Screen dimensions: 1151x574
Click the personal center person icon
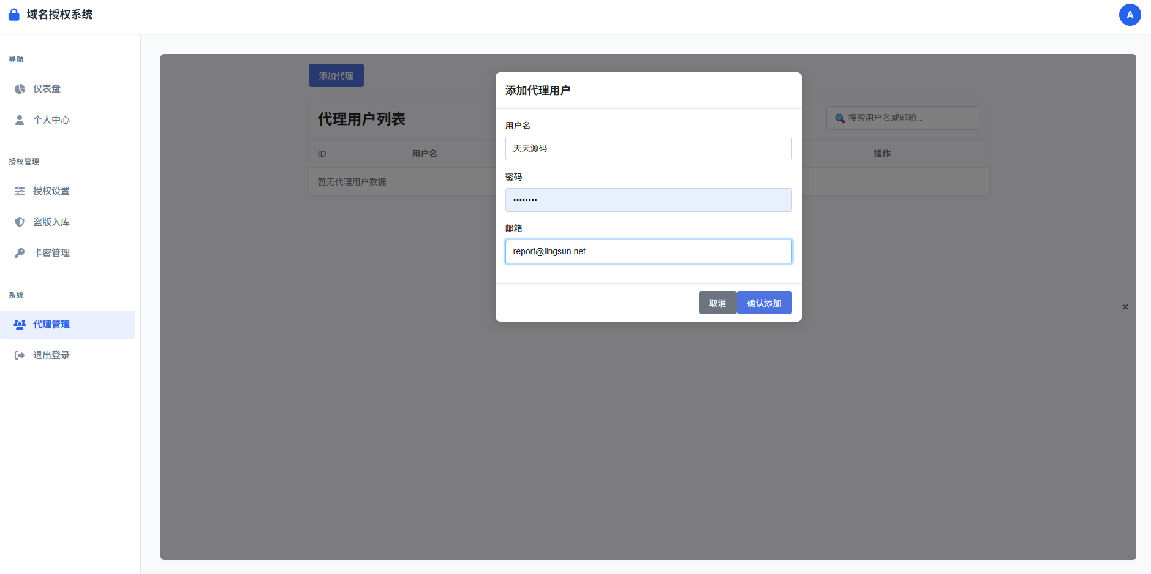[20, 120]
